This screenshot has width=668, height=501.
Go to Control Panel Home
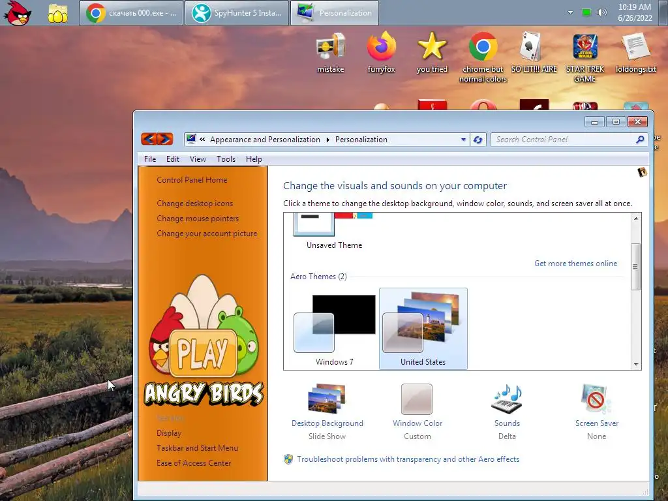[192, 180]
